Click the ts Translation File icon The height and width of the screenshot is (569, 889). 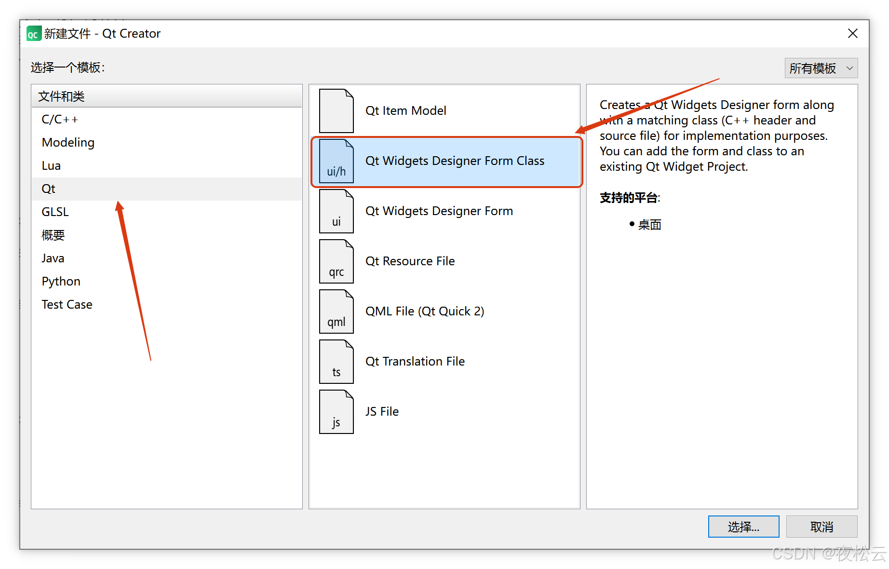click(336, 362)
